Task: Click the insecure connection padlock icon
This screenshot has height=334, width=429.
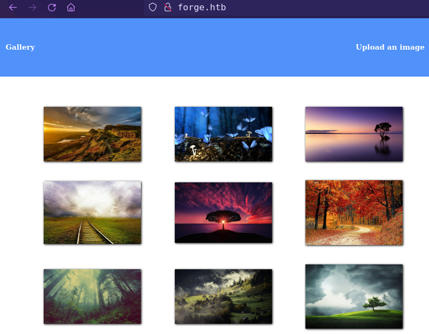Action: 167,8
